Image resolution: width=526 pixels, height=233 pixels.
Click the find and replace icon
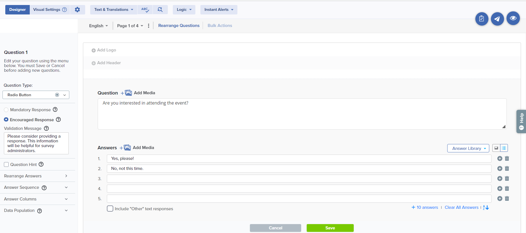pos(160,10)
